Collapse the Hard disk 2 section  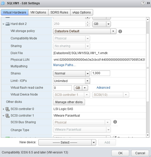point(3,24)
